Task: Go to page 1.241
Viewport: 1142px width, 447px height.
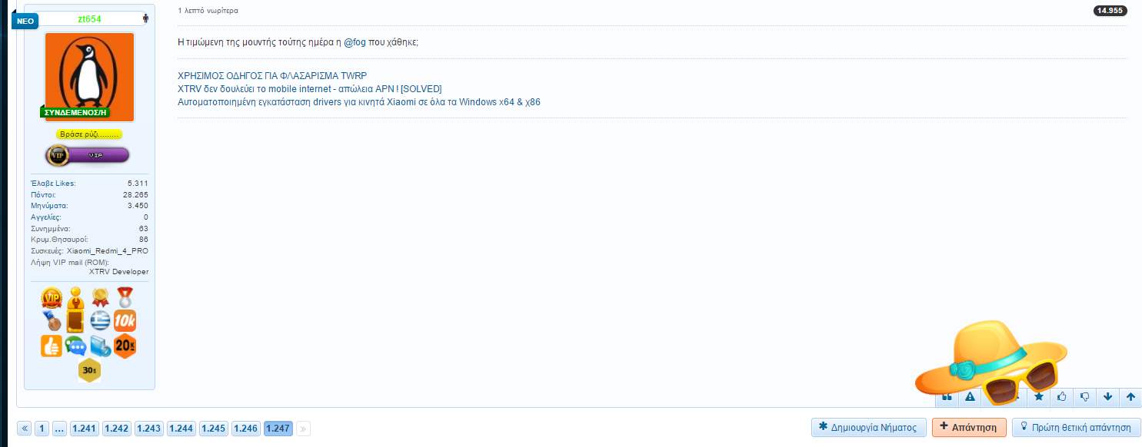Action: tap(85, 429)
